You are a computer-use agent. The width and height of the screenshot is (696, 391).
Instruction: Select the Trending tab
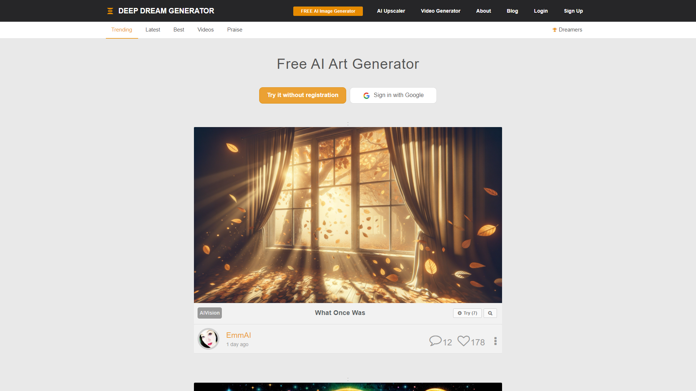122,30
